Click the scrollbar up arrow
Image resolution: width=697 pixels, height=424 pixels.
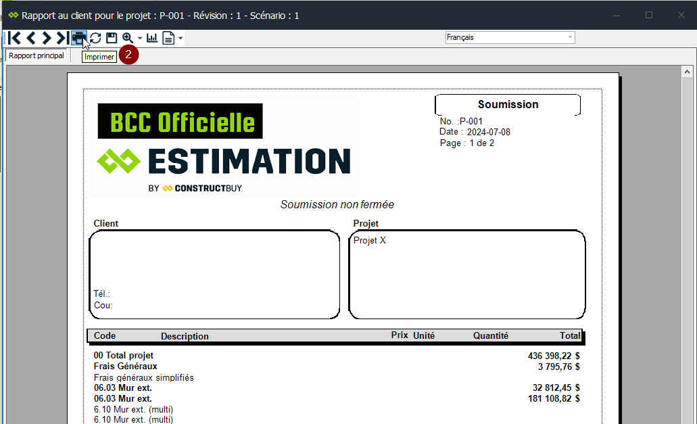click(x=688, y=72)
